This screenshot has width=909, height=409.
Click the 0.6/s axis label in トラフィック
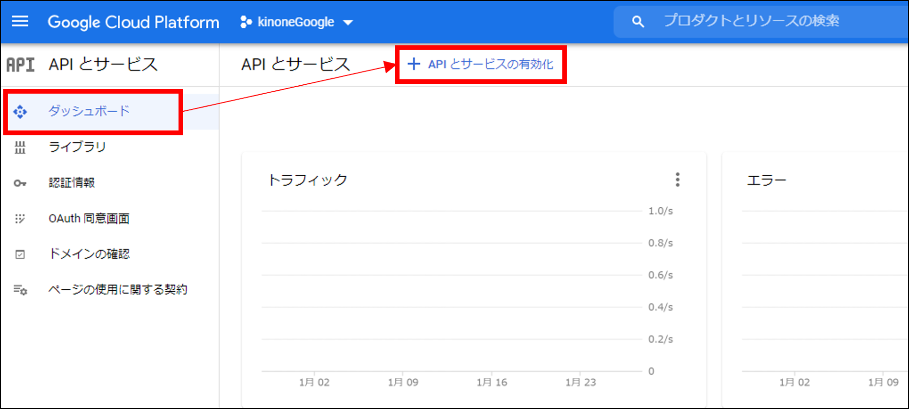(660, 276)
